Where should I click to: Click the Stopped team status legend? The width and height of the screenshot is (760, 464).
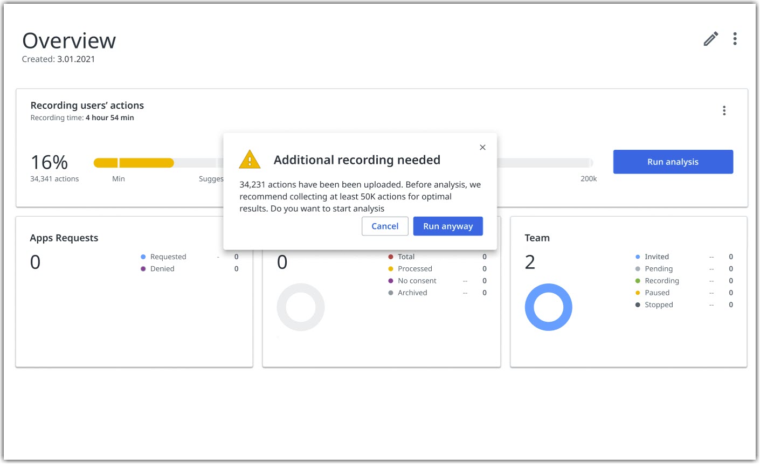(654, 305)
